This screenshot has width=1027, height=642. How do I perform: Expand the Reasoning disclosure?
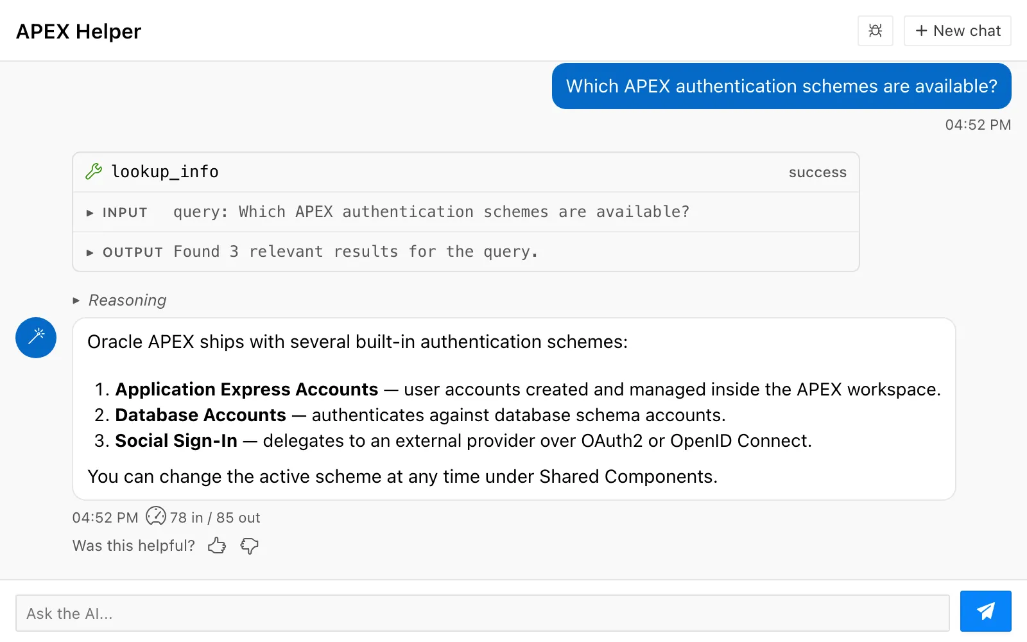120,300
